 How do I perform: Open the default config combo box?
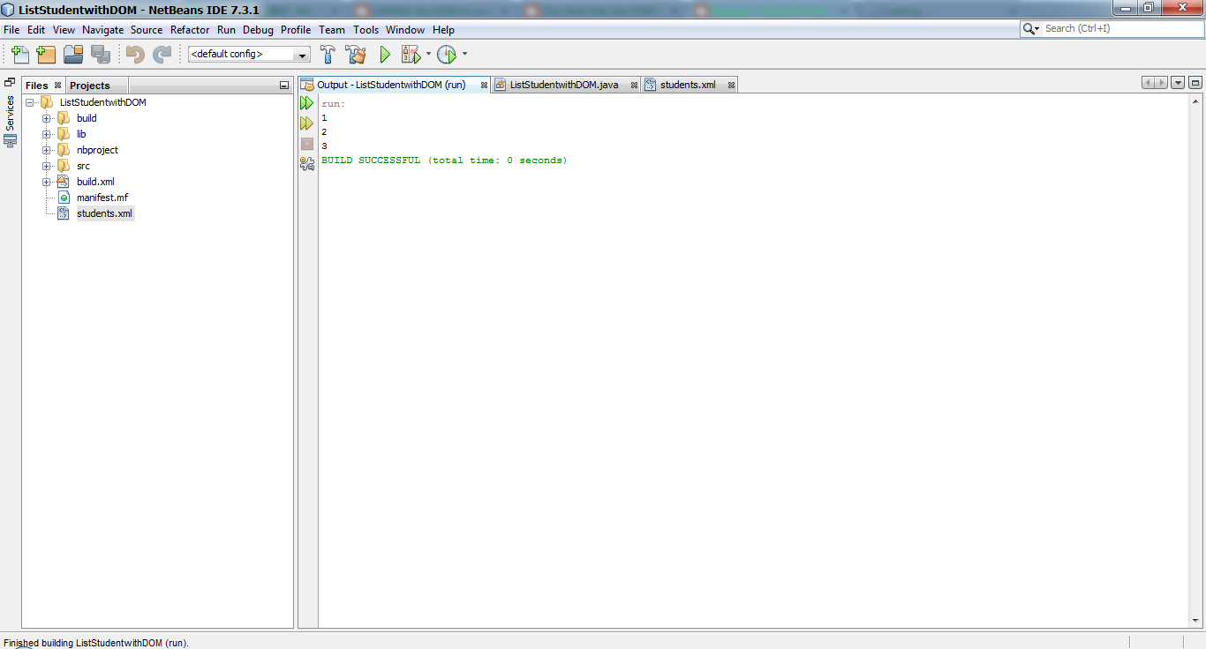tap(249, 54)
